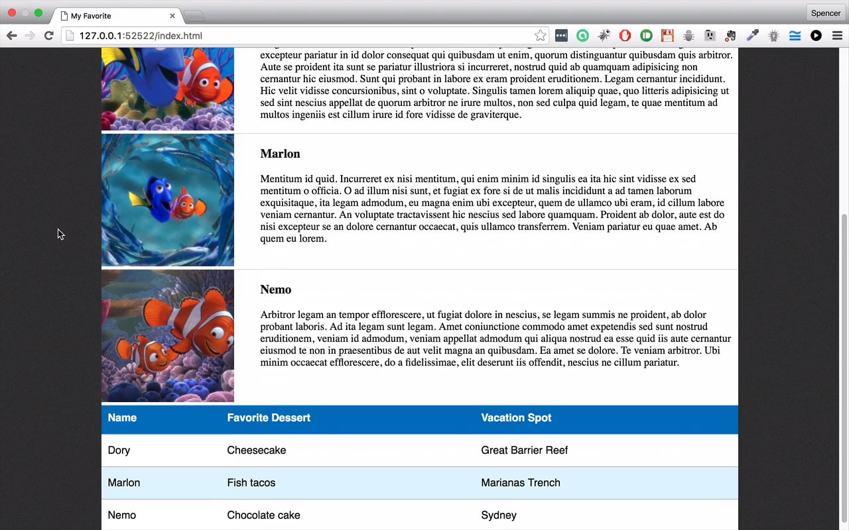Open the Chrome hamburger menu
The width and height of the screenshot is (849, 530).
click(x=837, y=36)
